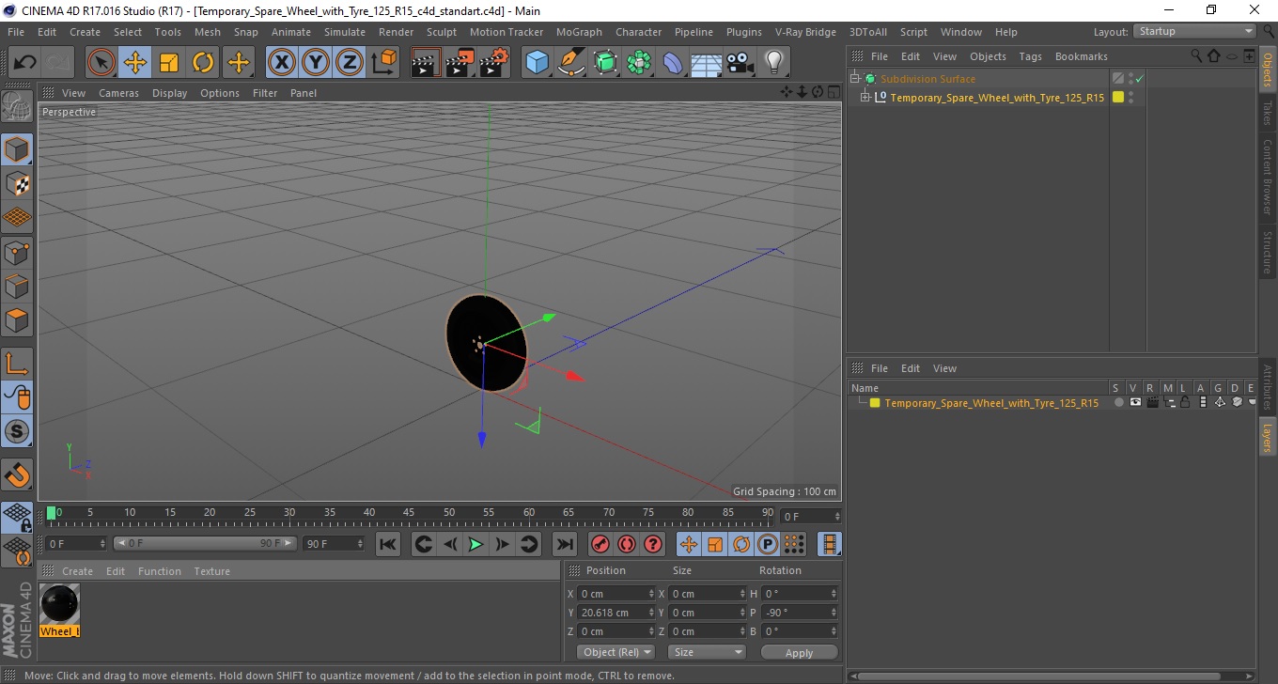Toggle layer Solo dot
The height and width of the screenshot is (684, 1278).
pyautogui.click(x=1118, y=402)
